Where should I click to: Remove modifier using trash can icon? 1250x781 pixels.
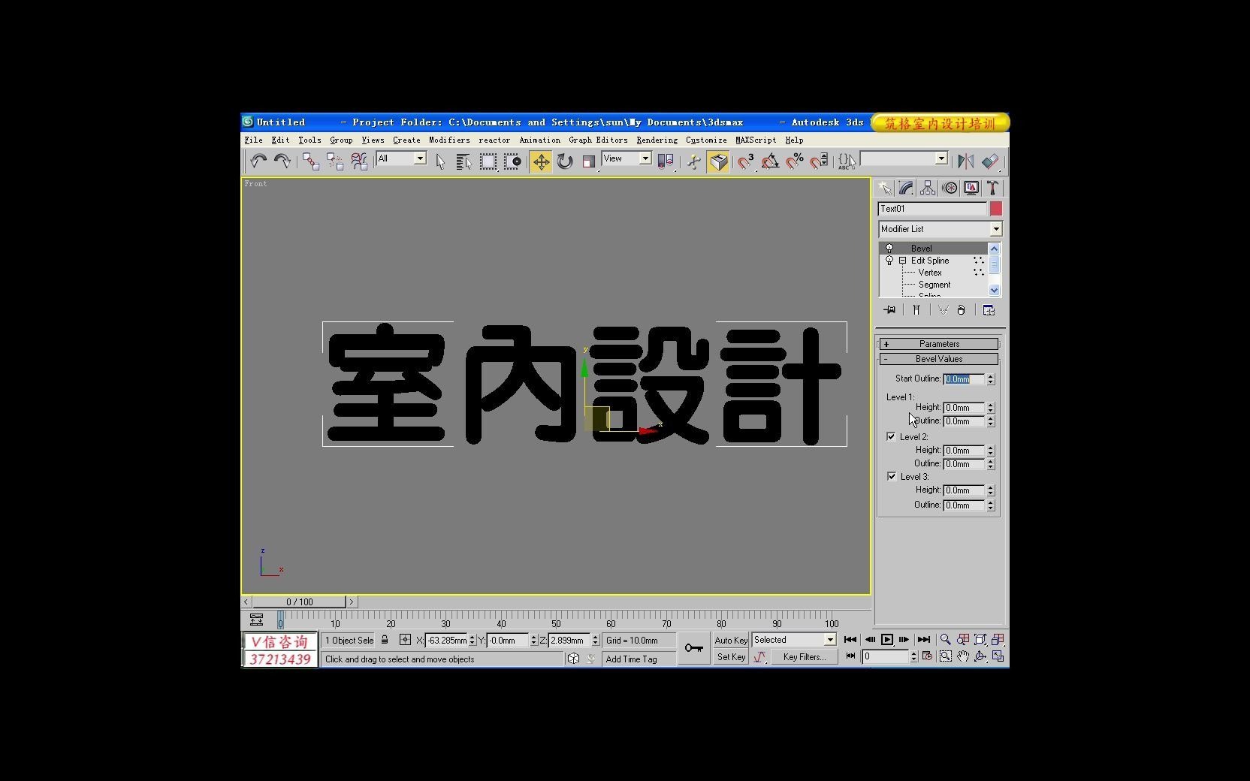point(962,309)
